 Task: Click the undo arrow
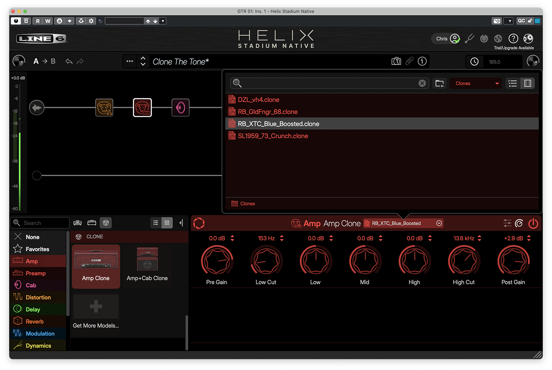click(69, 61)
